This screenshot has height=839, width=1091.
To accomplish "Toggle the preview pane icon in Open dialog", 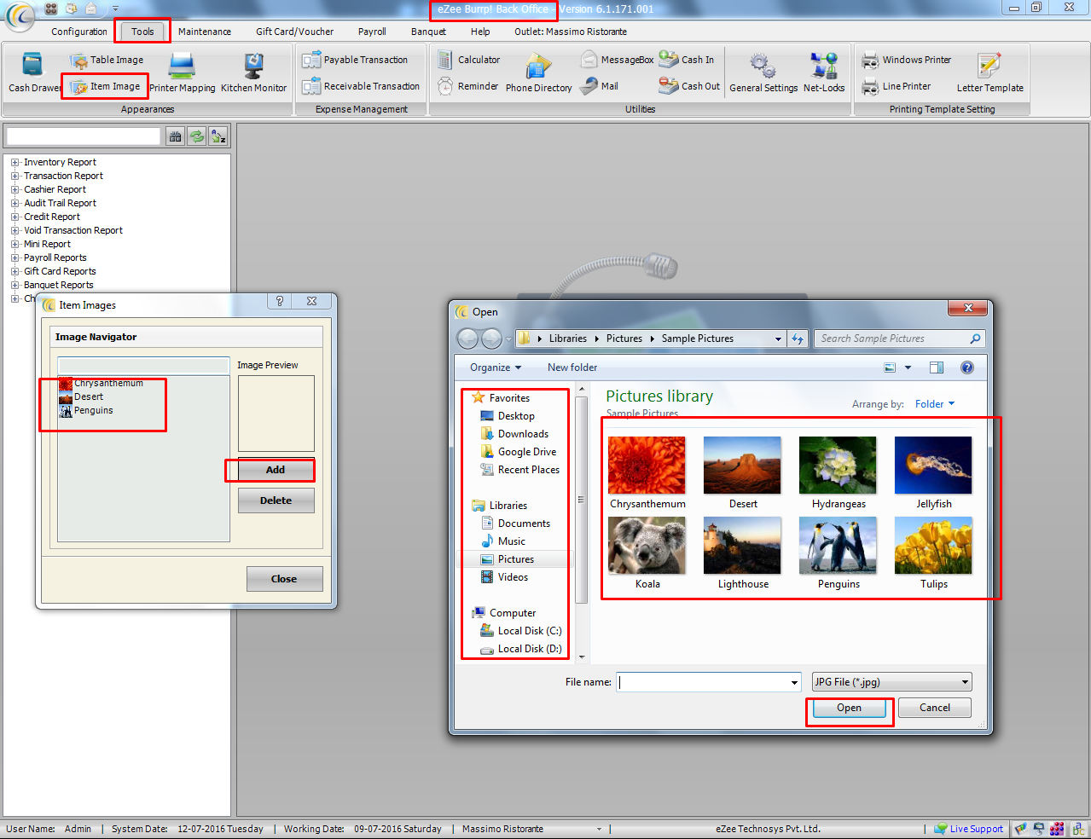I will (937, 367).
